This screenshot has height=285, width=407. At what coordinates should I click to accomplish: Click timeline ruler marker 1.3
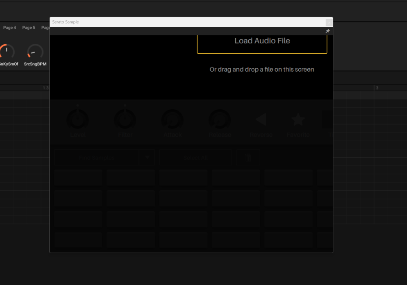point(46,88)
